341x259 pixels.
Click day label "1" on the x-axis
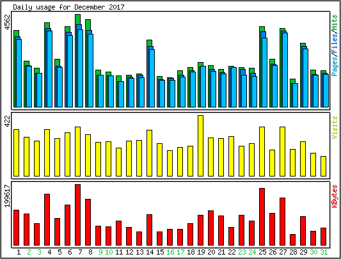(19, 252)
